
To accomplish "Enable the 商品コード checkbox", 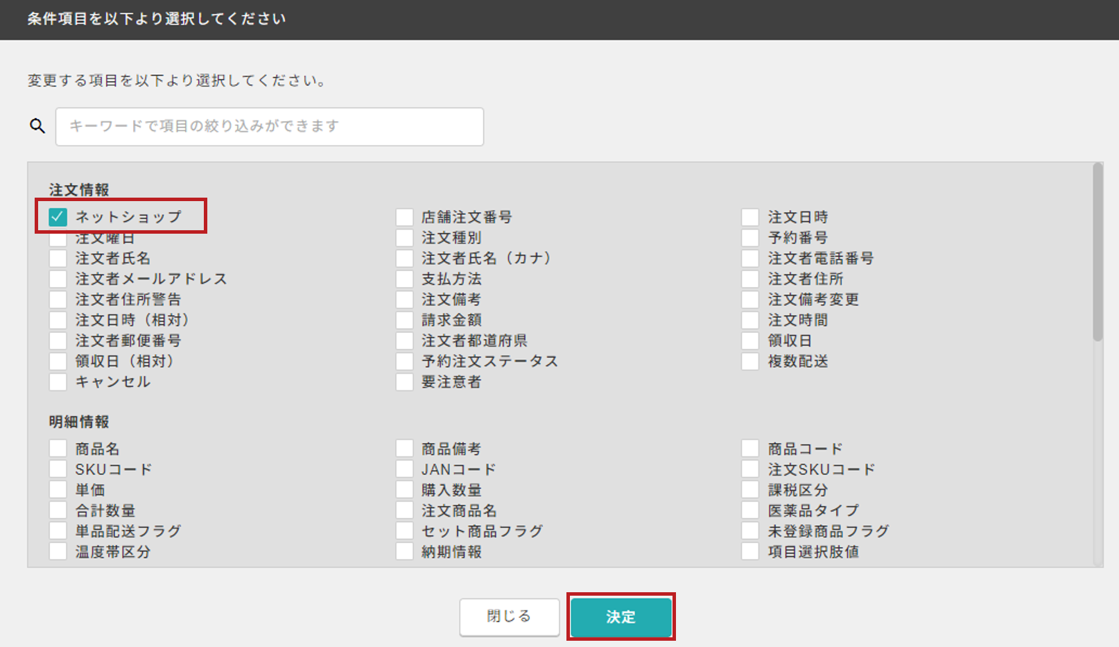I will pyautogui.click(x=750, y=449).
